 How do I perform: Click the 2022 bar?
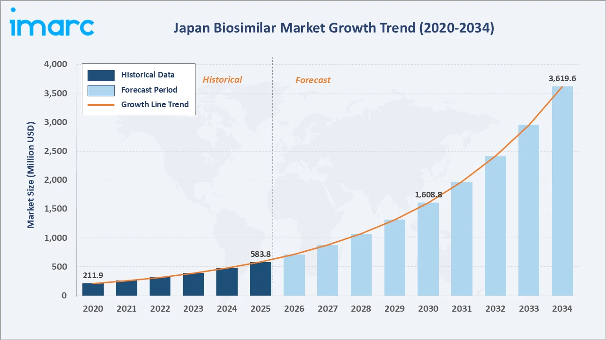(x=160, y=286)
